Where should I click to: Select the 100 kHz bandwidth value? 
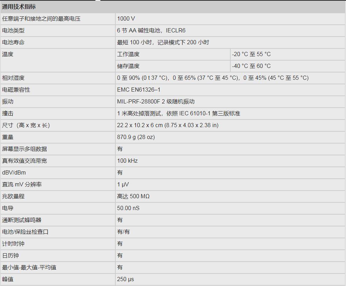coord(127,161)
